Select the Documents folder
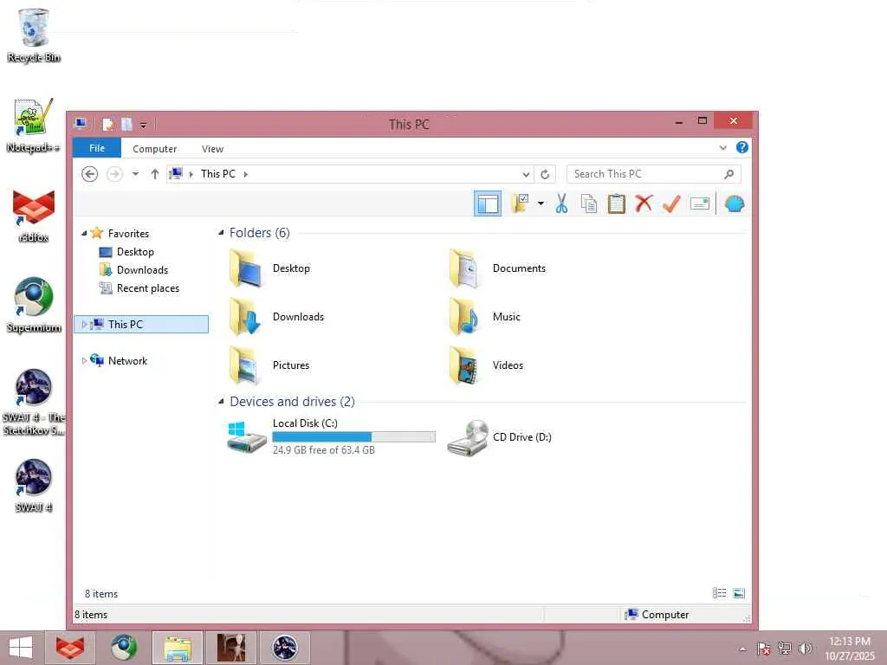The height and width of the screenshot is (665, 887). click(x=498, y=268)
